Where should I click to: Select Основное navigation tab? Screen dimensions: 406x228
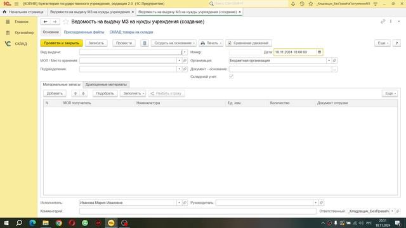pyautogui.click(x=51, y=32)
